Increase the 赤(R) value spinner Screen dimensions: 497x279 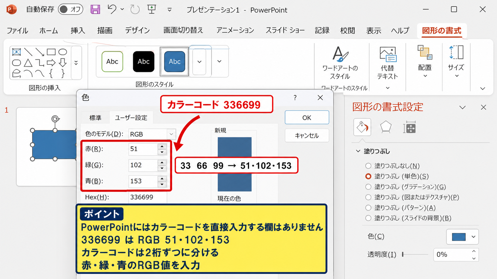pyautogui.click(x=162, y=146)
